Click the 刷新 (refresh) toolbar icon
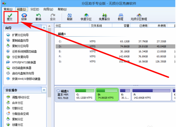This screenshot has height=127, width=176. tap(70, 17)
